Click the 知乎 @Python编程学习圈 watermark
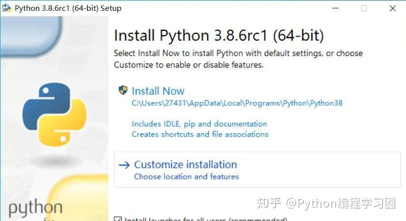This screenshot has width=406, height=221. tap(341, 203)
